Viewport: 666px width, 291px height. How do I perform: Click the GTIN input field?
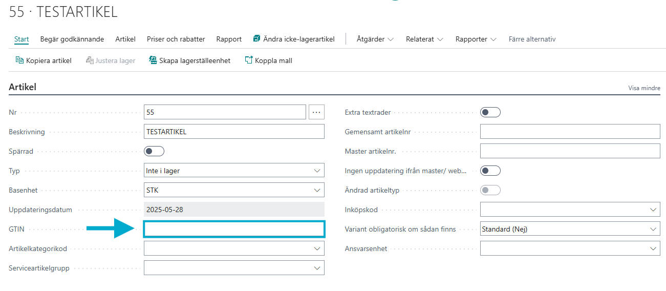(234, 229)
